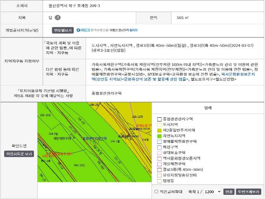
Task: Click the 장애물제한표면구역 legend box
Action: (159, 141)
